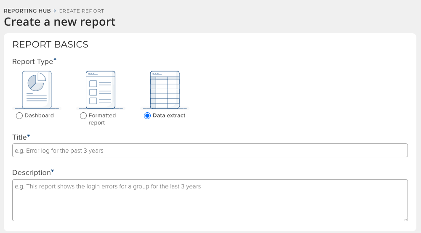The image size is (421, 233).
Task: Focus the Title input field
Action: 210,151
